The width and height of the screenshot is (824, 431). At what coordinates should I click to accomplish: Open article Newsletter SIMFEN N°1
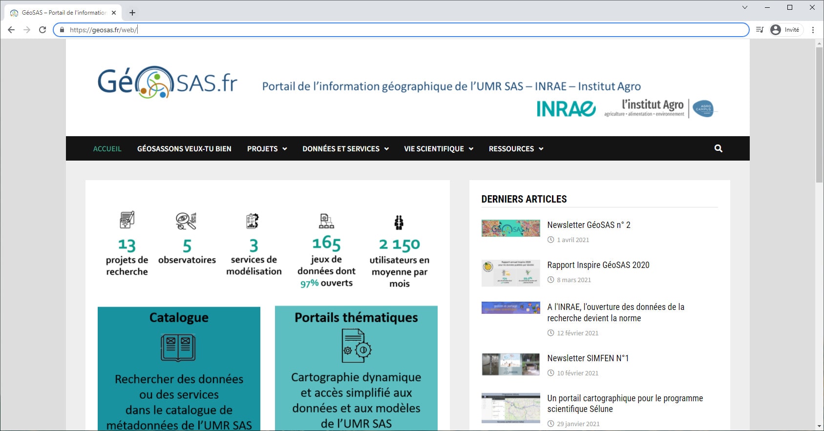pos(588,358)
